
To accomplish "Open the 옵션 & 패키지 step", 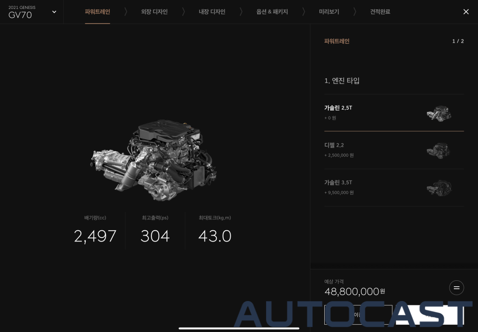I will pos(272,12).
